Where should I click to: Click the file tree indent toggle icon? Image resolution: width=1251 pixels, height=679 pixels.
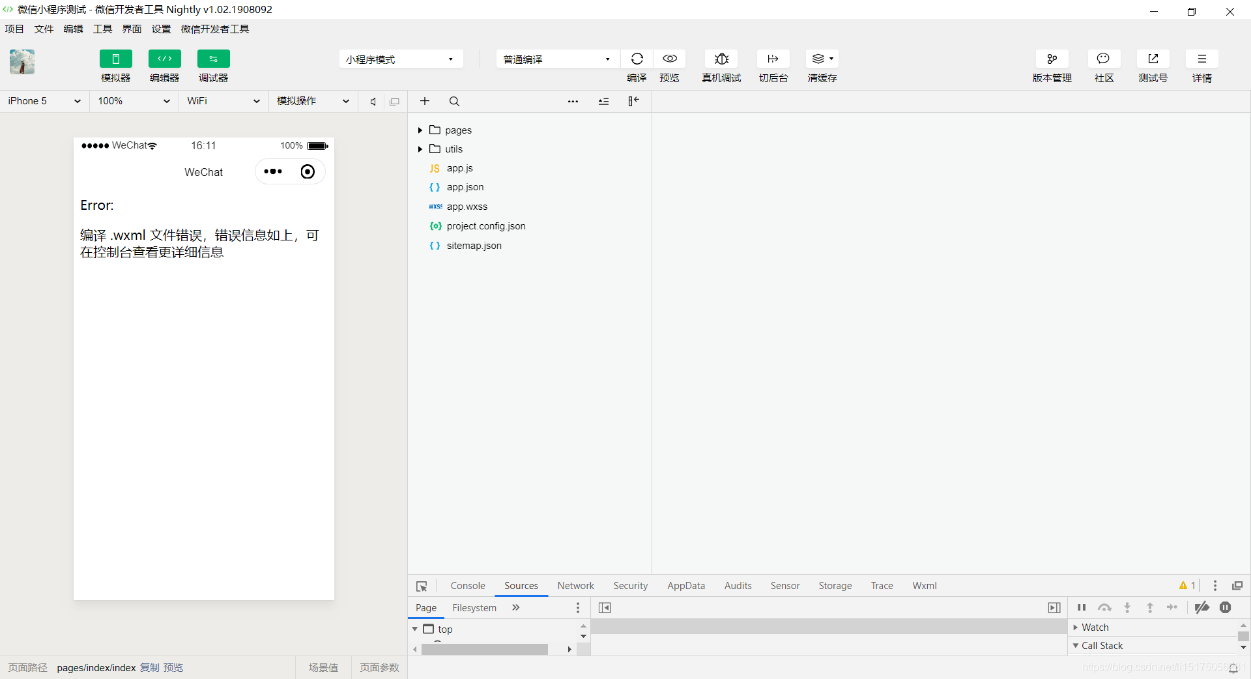[603, 101]
